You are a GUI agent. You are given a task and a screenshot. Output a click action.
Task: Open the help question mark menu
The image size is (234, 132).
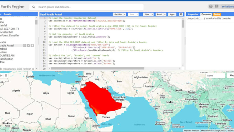(x=211, y=7)
